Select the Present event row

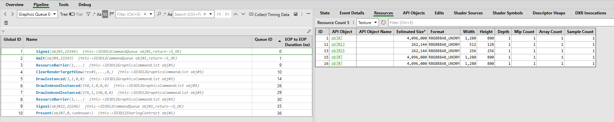point(156,113)
